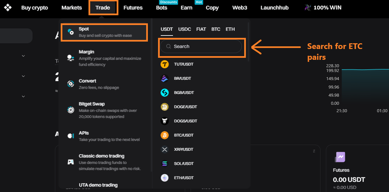The height and width of the screenshot is (192, 389).
Task: Click the Bitget logo icon
Action: (x=8, y=8)
